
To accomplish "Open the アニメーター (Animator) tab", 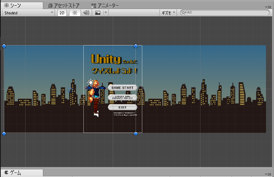I will tap(105, 6).
